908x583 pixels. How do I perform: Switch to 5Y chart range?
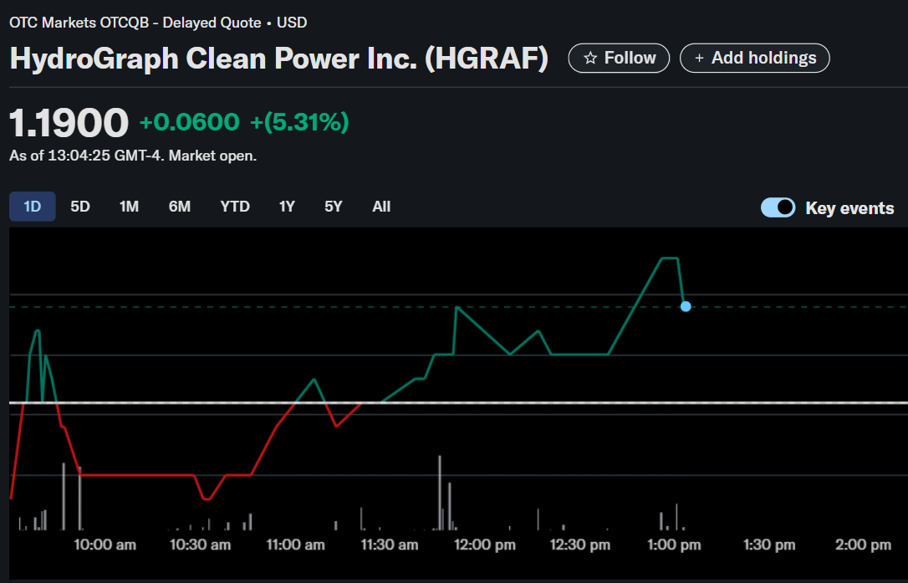pyautogui.click(x=333, y=207)
